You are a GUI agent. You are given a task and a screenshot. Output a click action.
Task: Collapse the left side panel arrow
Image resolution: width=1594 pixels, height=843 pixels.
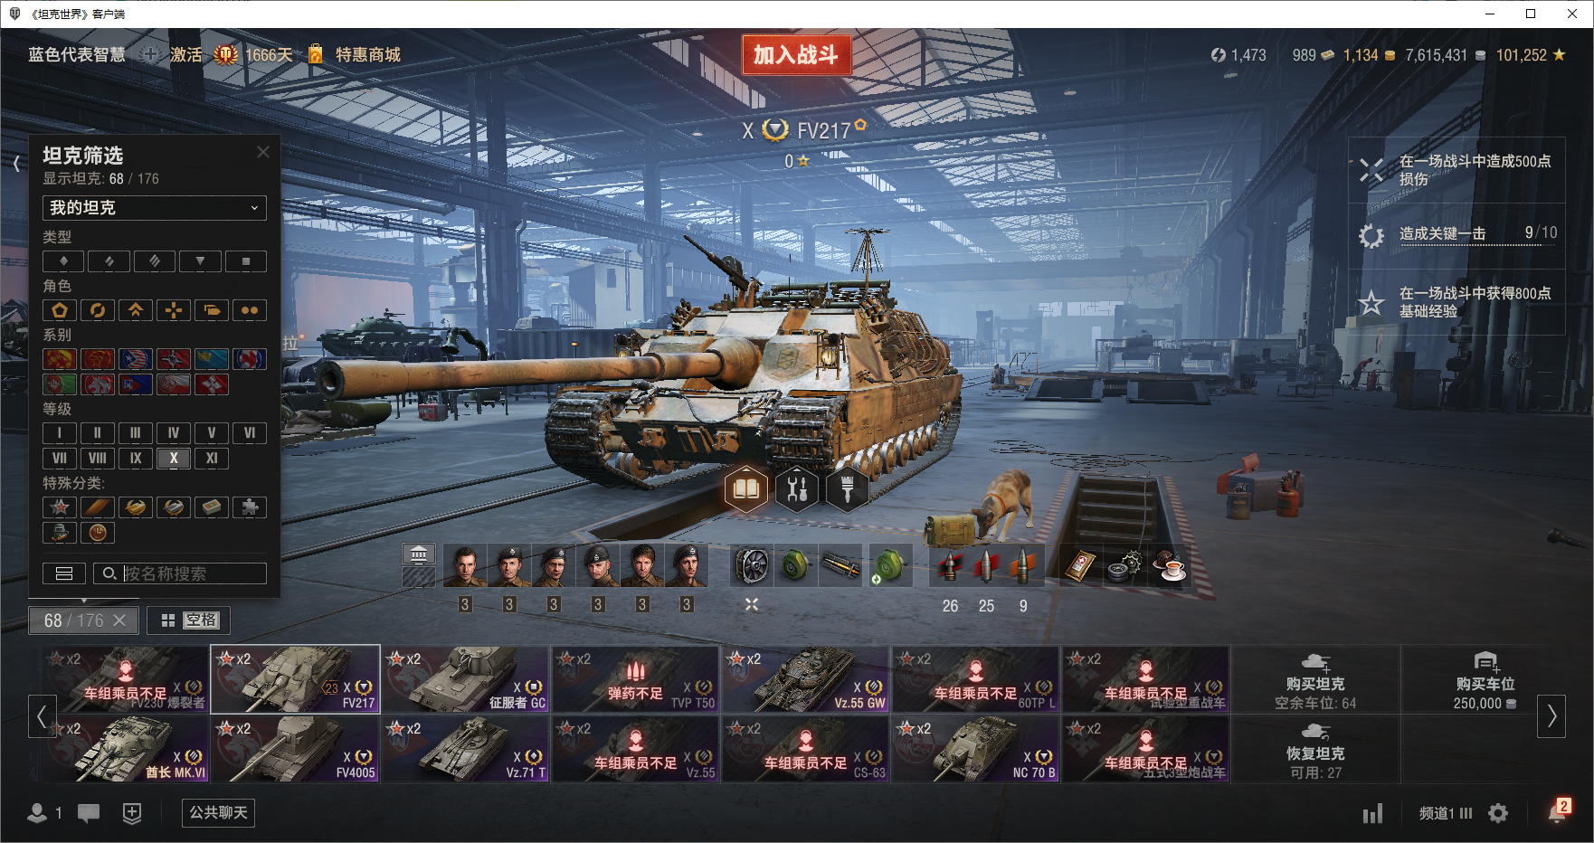pos(16,164)
